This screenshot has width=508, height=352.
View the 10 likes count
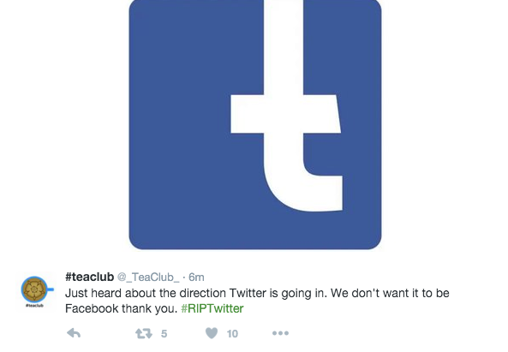(x=232, y=333)
